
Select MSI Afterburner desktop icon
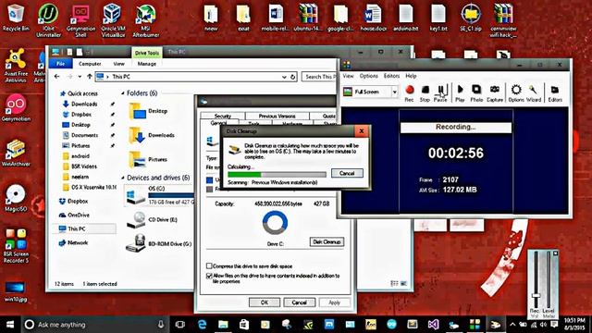[x=146, y=20]
